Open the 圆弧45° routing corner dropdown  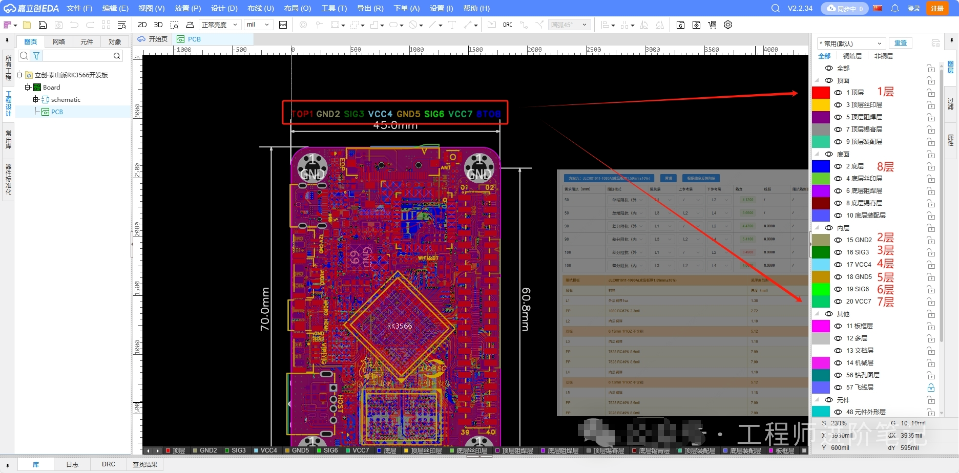[569, 25]
